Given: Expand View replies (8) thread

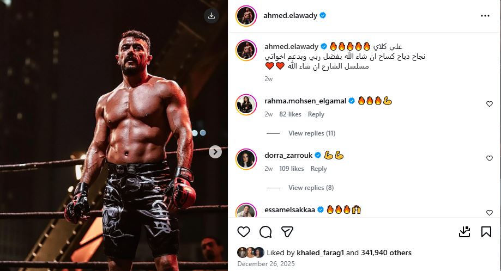Looking at the screenshot, I should (x=310, y=188).
